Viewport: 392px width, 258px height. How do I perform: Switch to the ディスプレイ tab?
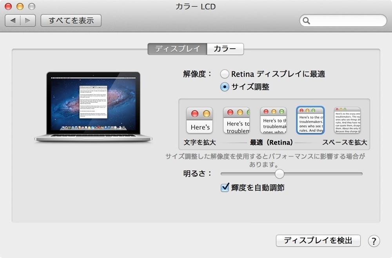click(177, 49)
